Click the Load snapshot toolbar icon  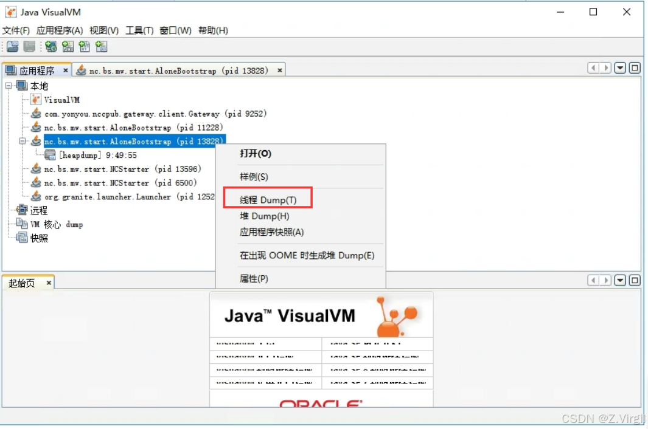[12, 47]
